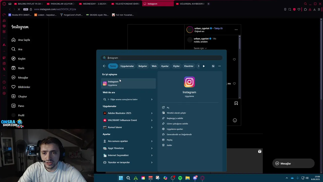The width and height of the screenshot is (323, 182).
Task: Expand Internet Seçenekleri result arrow
Action: (152, 155)
